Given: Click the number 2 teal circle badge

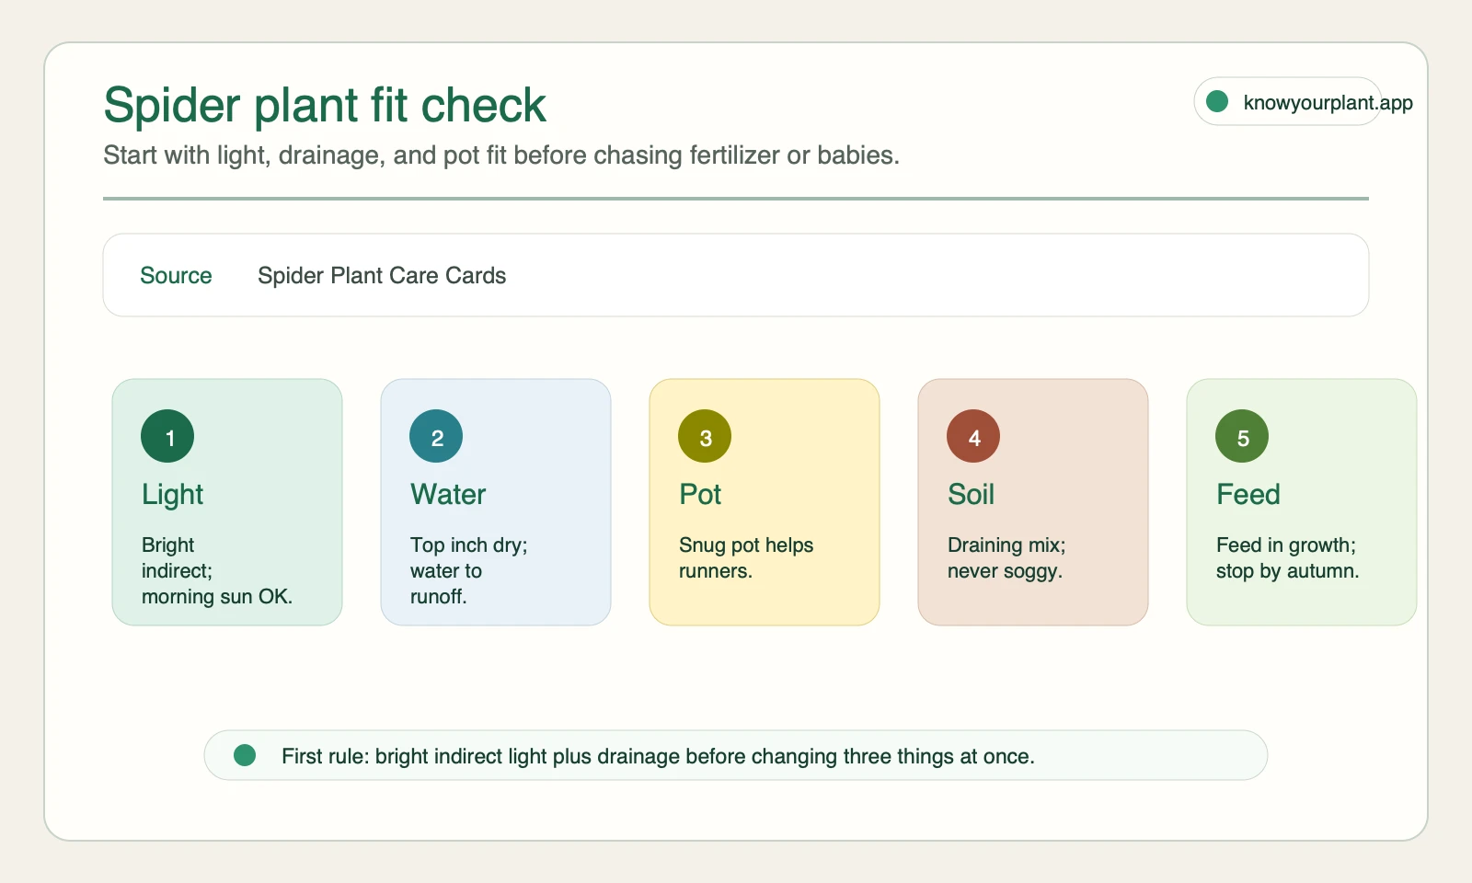Looking at the screenshot, I should (436, 436).
